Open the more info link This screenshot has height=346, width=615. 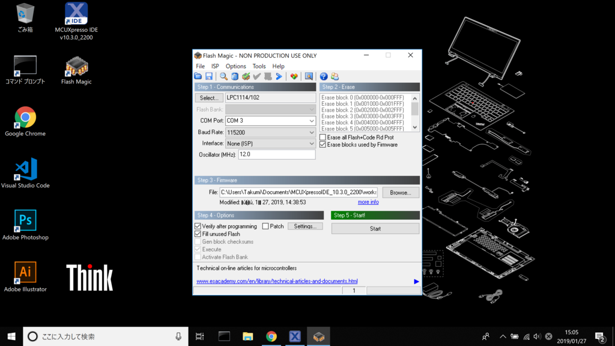(x=368, y=202)
